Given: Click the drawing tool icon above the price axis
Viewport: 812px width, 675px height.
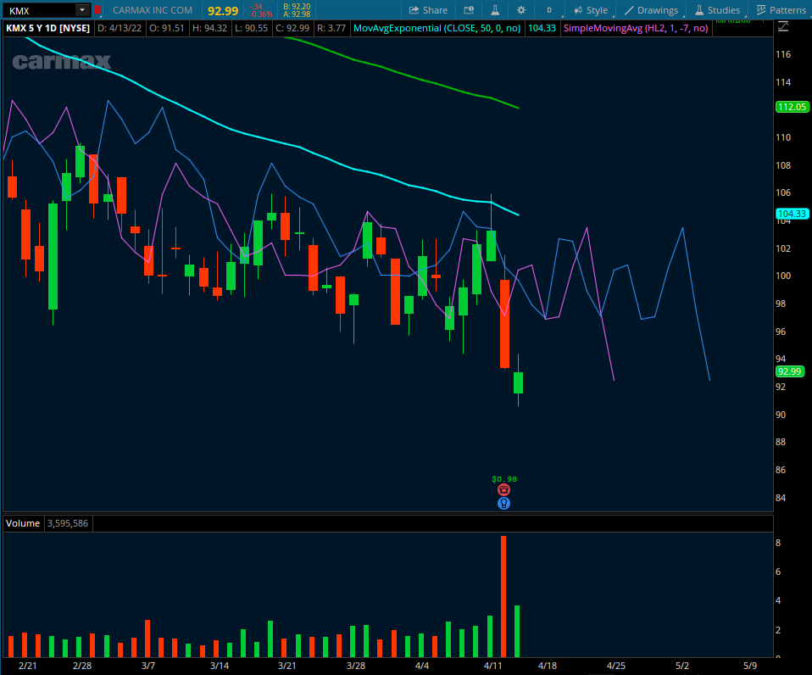Looking at the screenshot, I should click(x=783, y=26).
